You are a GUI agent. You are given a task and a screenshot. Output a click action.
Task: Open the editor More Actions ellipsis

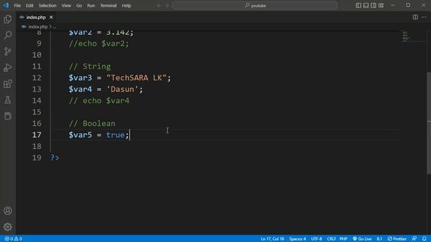[424, 17]
